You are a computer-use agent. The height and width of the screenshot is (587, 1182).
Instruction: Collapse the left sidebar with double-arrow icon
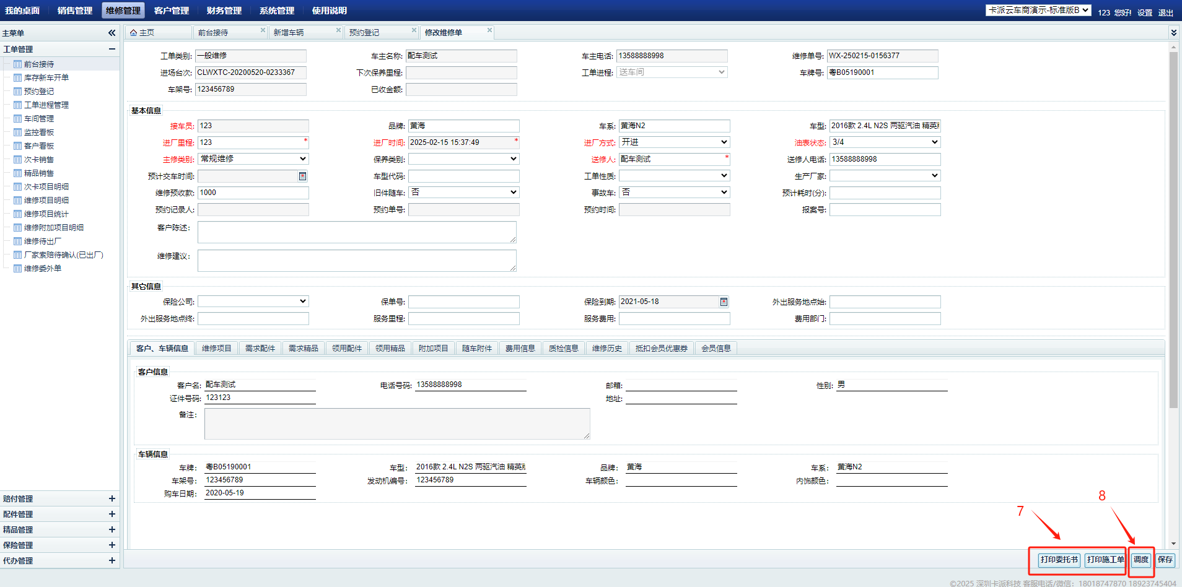pyautogui.click(x=112, y=33)
